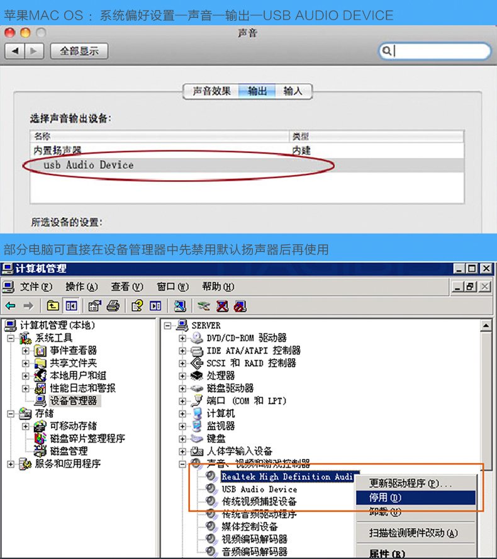Image resolution: width=497 pixels, height=559 pixels.
Task: Open the 查看(V) menu
Action: tap(127, 287)
